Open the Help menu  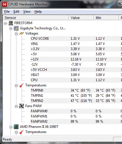[x=38, y=12]
